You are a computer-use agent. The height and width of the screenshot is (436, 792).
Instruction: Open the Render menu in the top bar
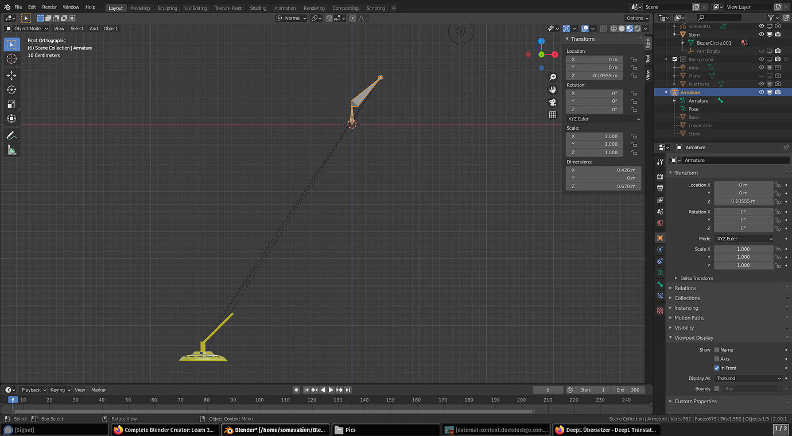click(49, 6)
